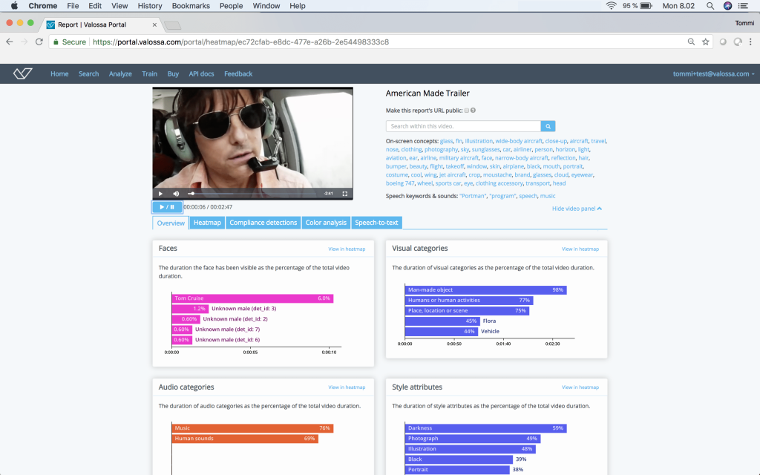
Task: Click the Chrome address bar URL
Action: [241, 42]
